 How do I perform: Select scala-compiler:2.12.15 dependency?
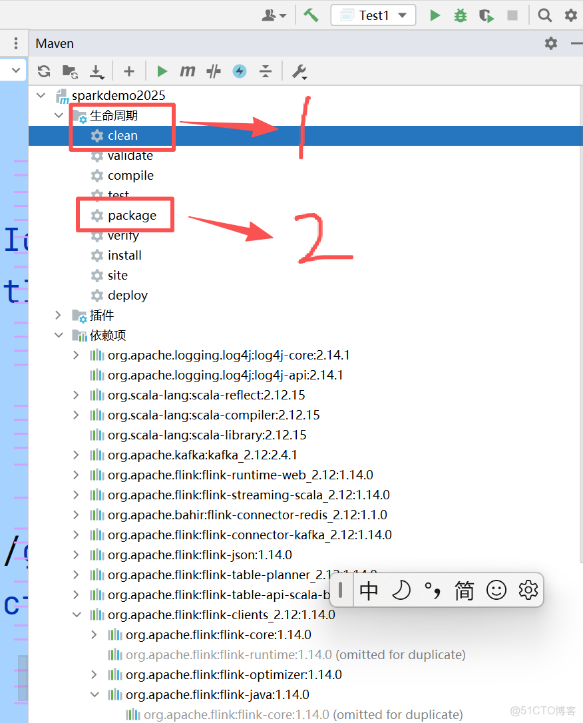[214, 415]
